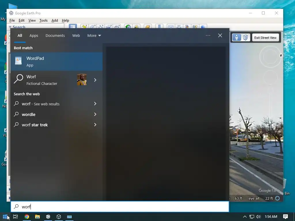Click the on-screen keyboard taskbar icon
295x221 pixels.
69,217
